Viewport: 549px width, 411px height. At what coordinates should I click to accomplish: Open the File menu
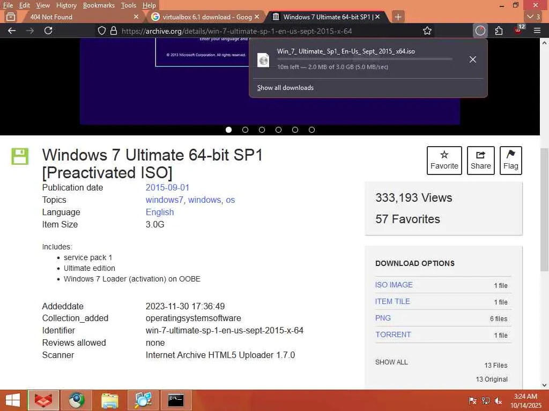click(8, 5)
